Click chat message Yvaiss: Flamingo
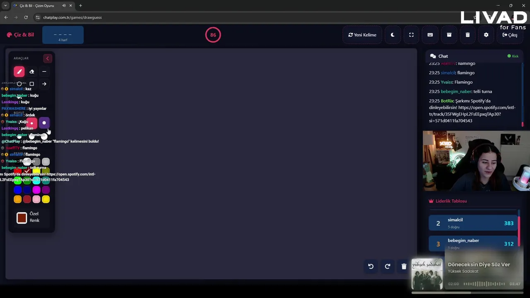The image size is (530, 298). click(x=450, y=82)
